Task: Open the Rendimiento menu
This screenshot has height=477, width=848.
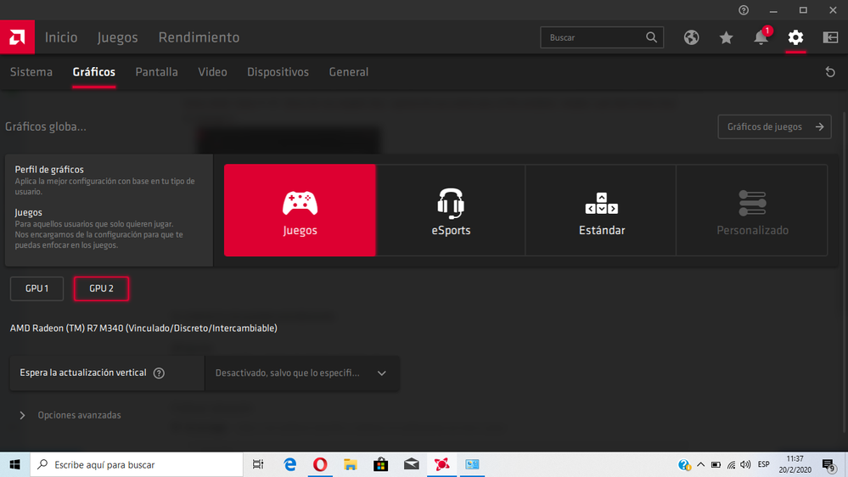Action: click(199, 37)
